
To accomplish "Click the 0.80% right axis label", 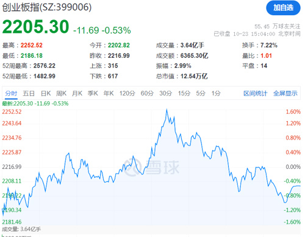I will (x=293, y=138).
